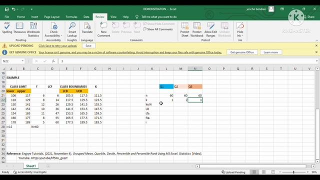Go to Next comment
The width and height of the screenshot is (320, 180).
137,28
